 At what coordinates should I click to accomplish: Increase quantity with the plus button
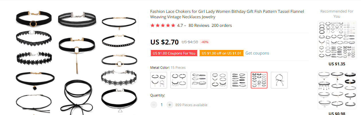(170, 105)
